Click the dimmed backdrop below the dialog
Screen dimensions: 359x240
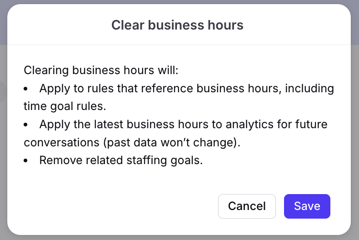pos(179,238)
